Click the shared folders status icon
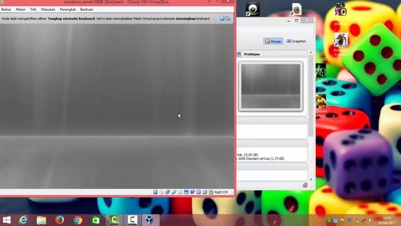401x226 pixels. pyautogui.click(x=180, y=192)
